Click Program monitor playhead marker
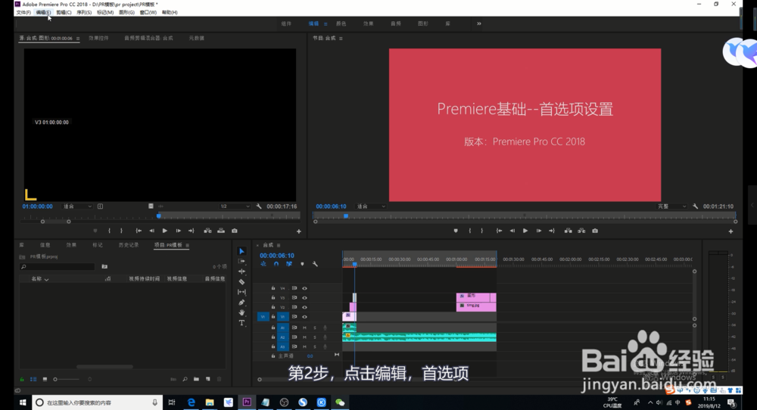 point(346,216)
